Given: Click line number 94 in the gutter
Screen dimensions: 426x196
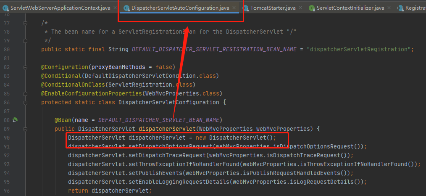Looking at the screenshot, I should (7, 173).
